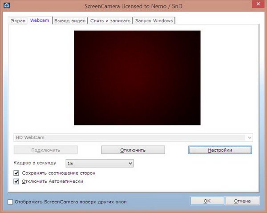Toggle Сохранять соотношение сторон checkbox

coord(17,173)
